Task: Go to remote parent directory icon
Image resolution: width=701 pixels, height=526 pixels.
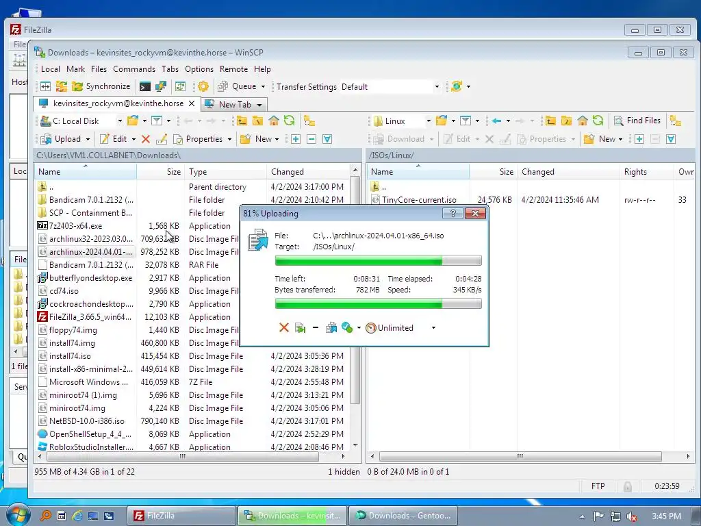Action: pos(551,121)
